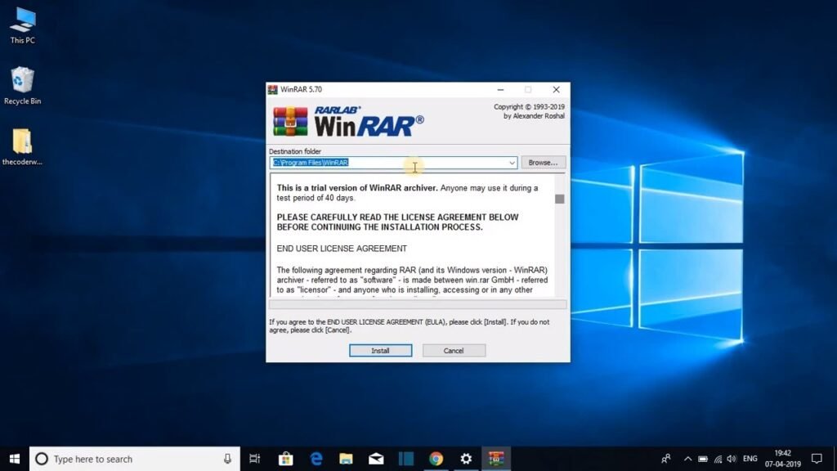Click the WinRAR icon on the taskbar

(x=495, y=459)
